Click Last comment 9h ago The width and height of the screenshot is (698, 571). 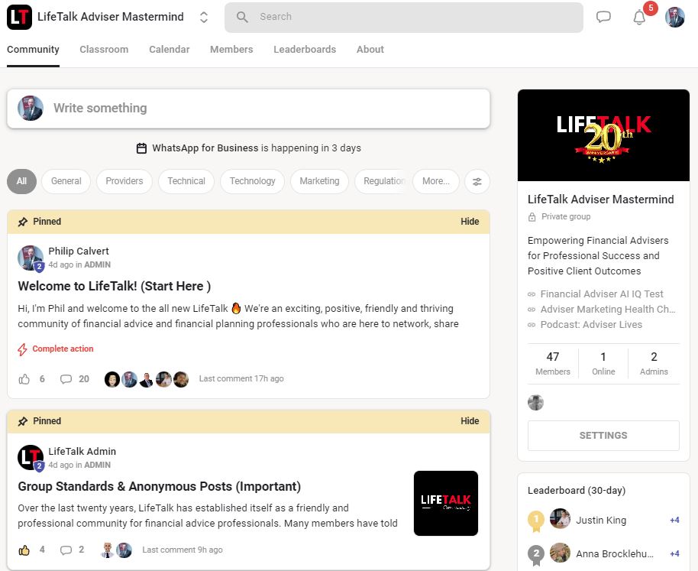click(x=183, y=550)
